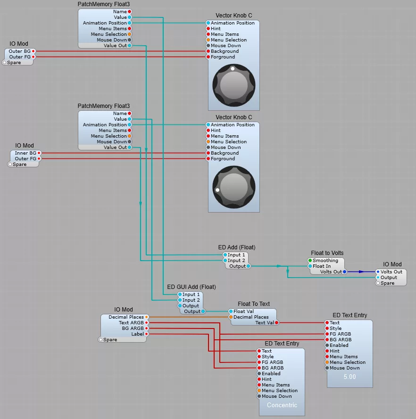Click the Concentric text entry label
Viewport: 416px width, 419px height.
click(282, 405)
